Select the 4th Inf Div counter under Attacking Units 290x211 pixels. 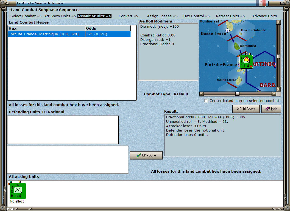pos(18,191)
